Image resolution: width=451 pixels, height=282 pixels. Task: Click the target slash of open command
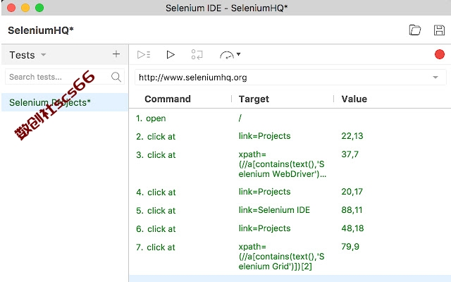click(240, 118)
